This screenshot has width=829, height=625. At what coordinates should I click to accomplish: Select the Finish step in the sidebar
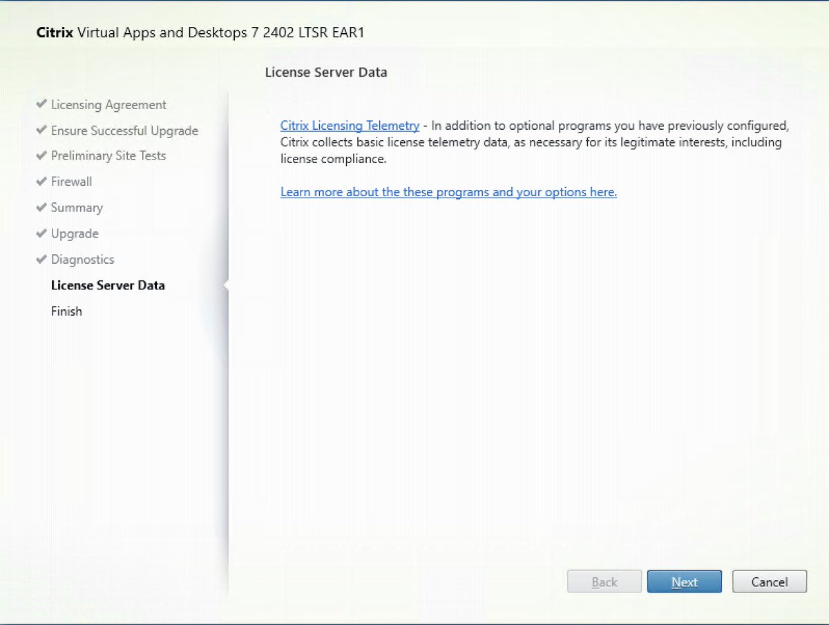coord(66,311)
